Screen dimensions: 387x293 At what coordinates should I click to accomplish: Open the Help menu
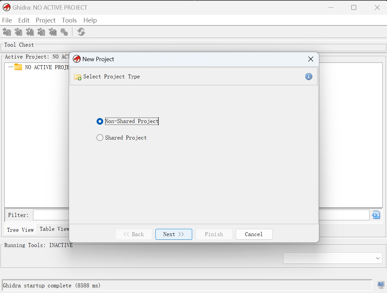pos(90,20)
